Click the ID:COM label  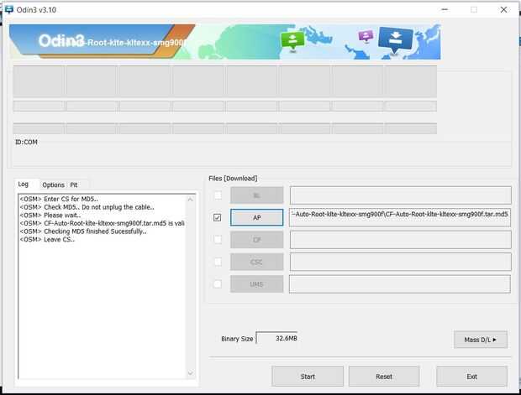[x=26, y=142]
